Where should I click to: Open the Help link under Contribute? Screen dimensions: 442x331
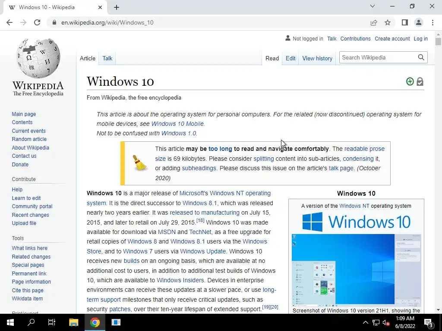(17, 190)
